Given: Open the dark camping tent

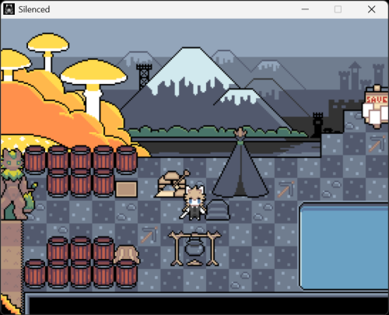Looking at the screenshot, I should click(240, 163).
